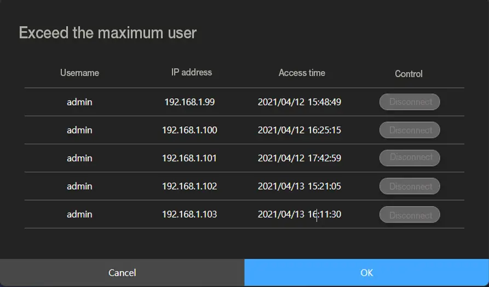Click the Username column header
The width and height of the screenshot is (489, 287).
pos(79,73)
